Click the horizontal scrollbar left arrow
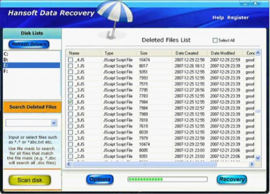The height and width of the screenshot is (194, 270). click(x=69, y=164)
